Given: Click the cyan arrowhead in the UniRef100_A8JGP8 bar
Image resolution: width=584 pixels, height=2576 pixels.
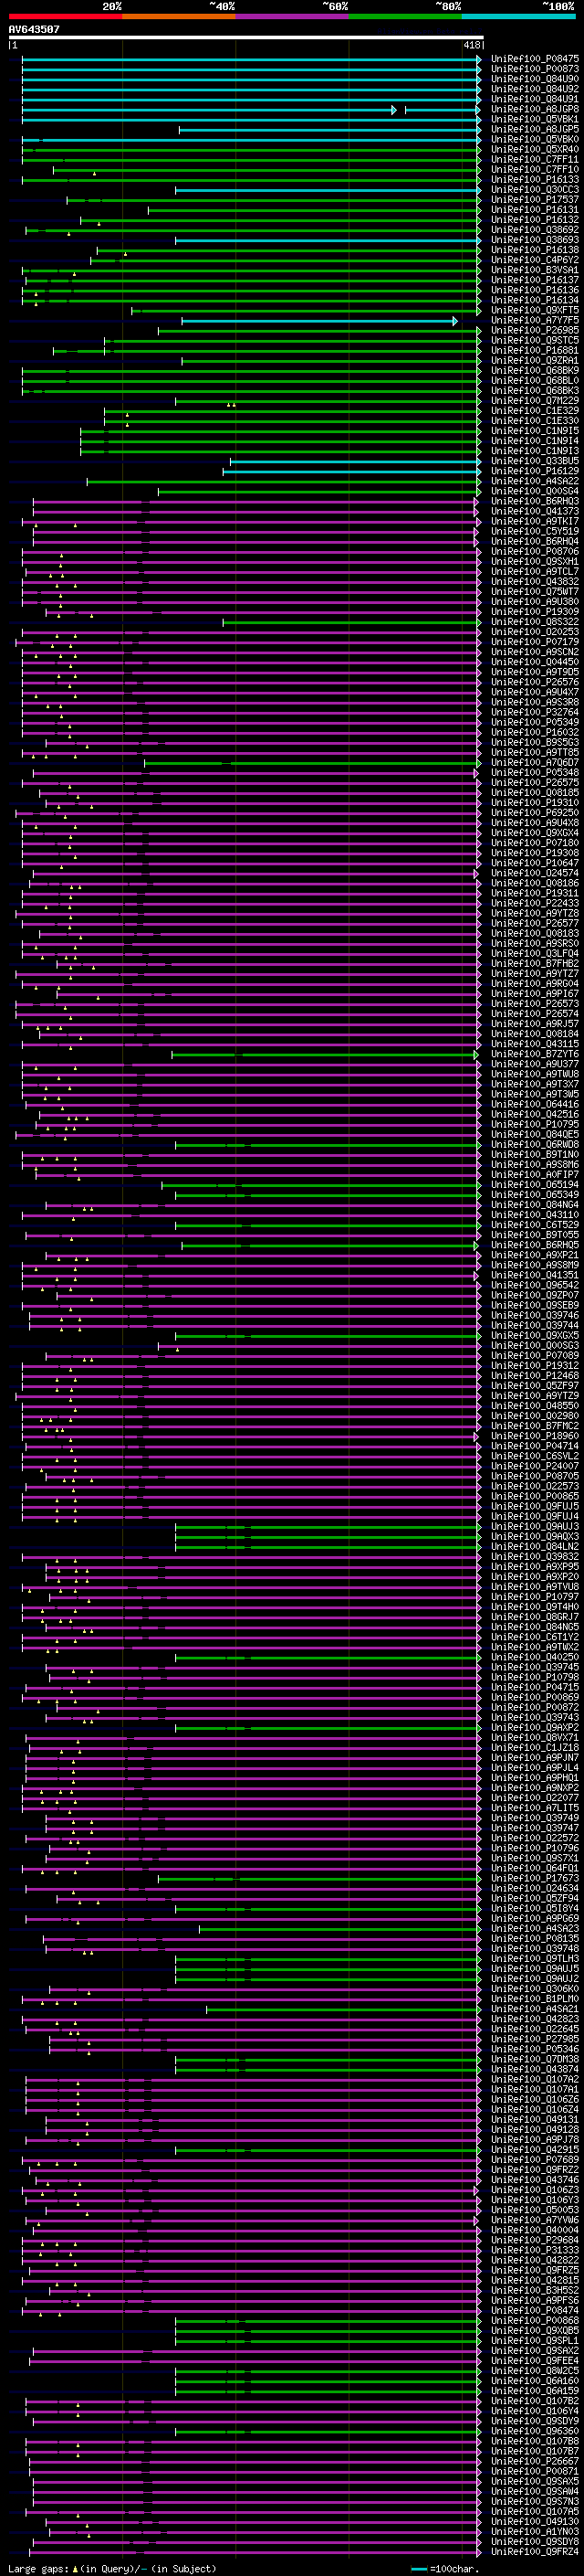Looking at the screenshot, I should pyautogui.click(x=394, y=109).
